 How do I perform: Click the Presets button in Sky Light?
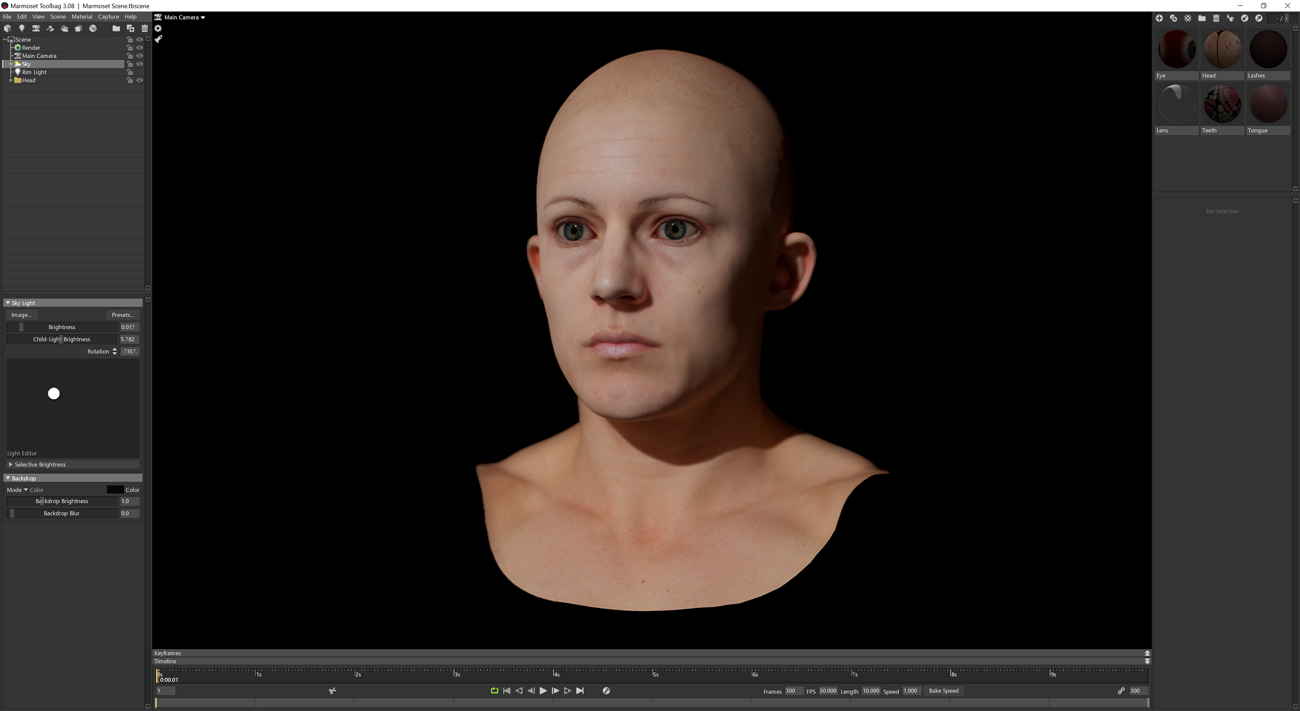(123, 315)
